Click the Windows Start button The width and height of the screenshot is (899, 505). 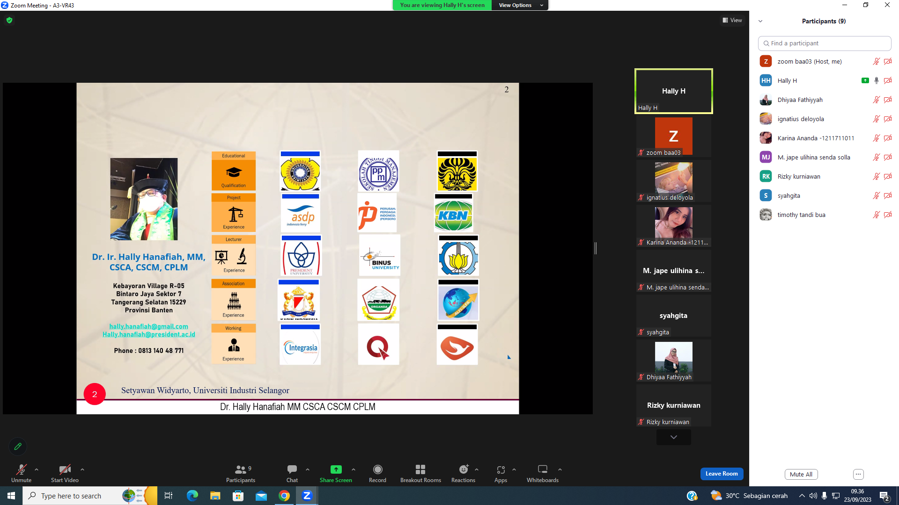tap(11, 496)
